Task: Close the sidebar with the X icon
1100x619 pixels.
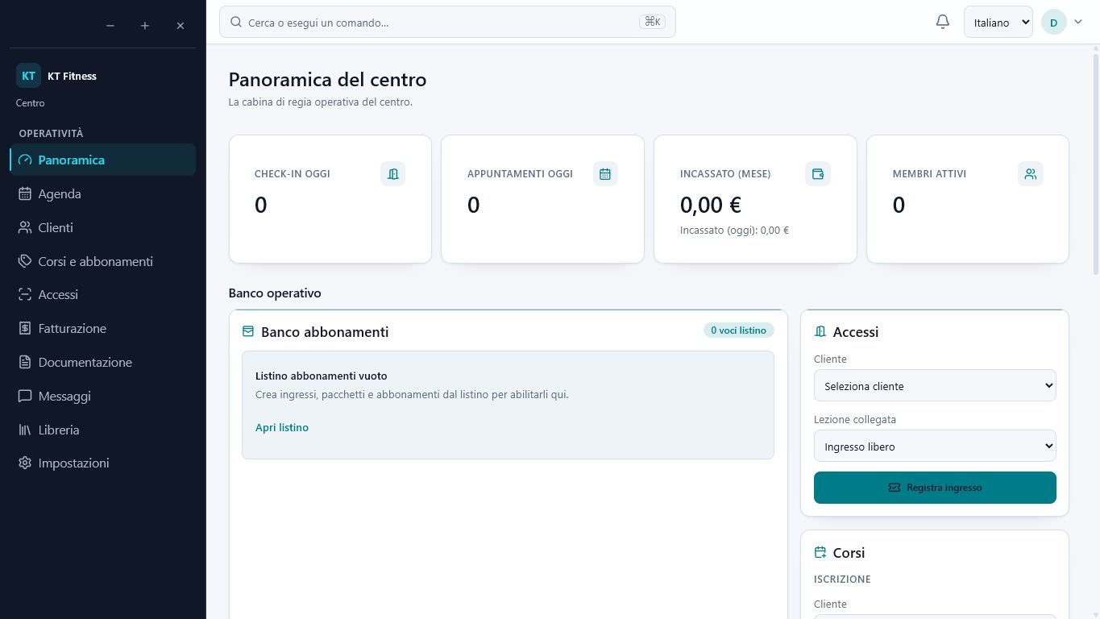Action: coord(181,26)
